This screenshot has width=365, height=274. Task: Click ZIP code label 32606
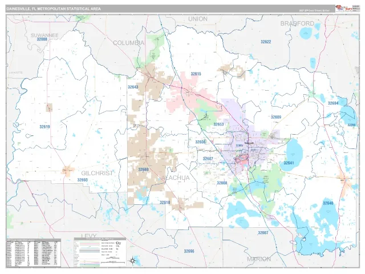pyautogui.click(x=200, y=142)
